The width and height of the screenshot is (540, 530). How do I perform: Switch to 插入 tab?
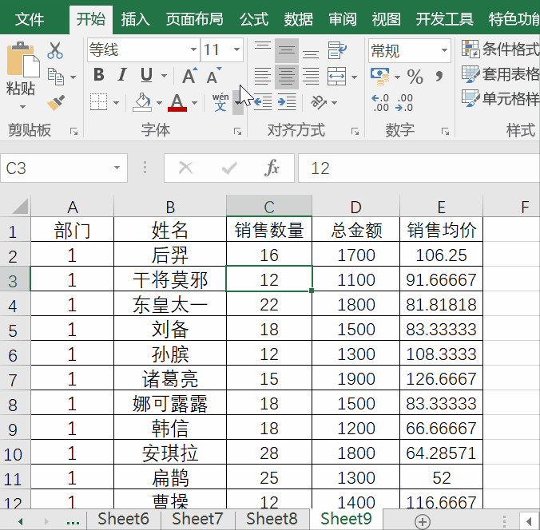point(135,19)
